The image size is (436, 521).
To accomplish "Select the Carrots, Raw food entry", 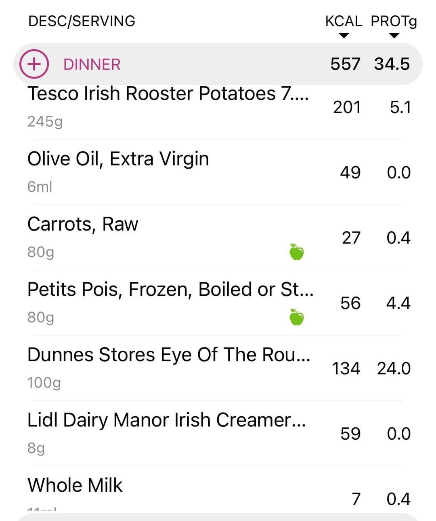I will [x=83, y=224].
